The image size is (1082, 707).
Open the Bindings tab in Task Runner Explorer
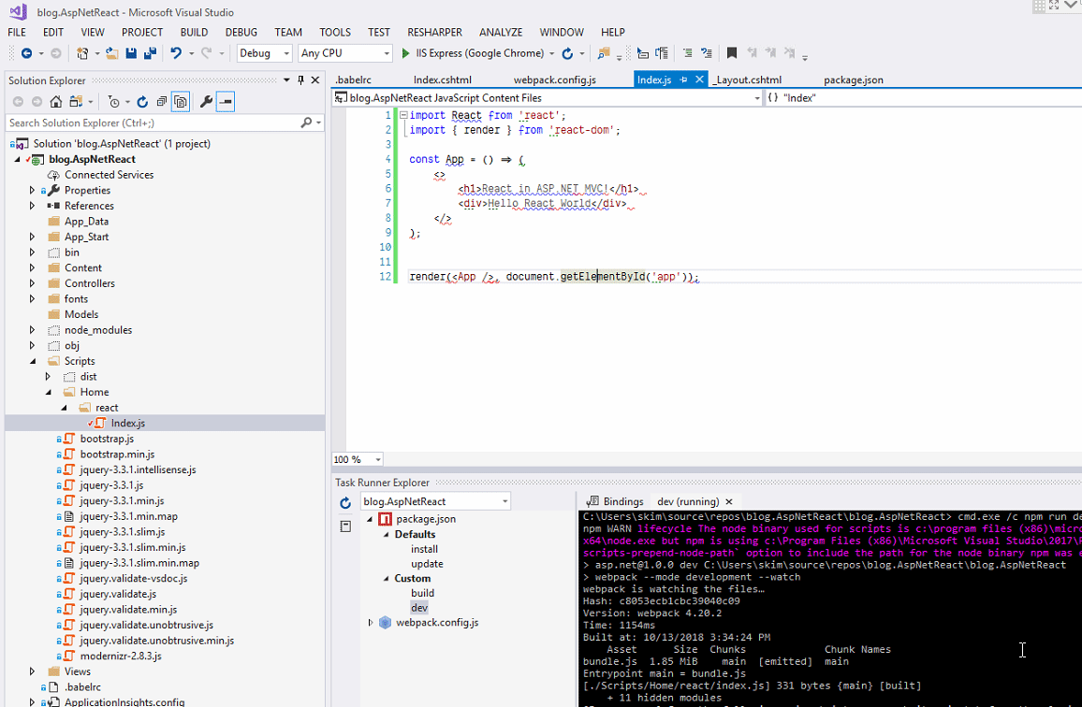(622, 502)
